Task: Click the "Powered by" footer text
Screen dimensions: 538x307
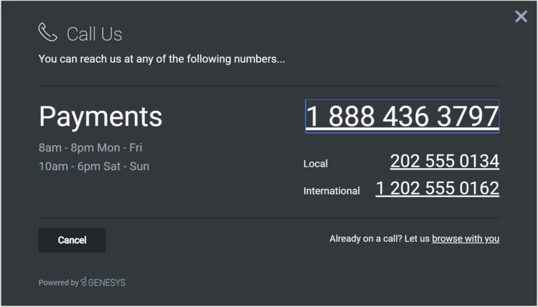Action: 58,283
